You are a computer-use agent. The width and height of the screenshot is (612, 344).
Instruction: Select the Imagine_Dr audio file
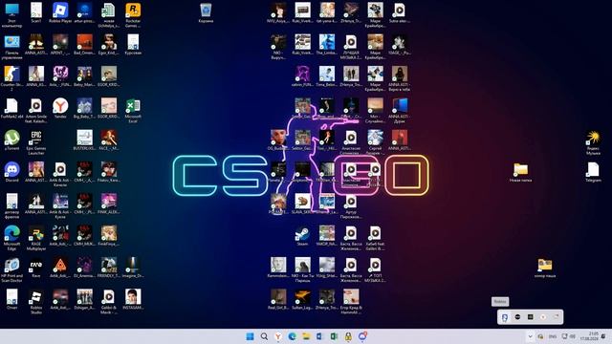(133, 268)
